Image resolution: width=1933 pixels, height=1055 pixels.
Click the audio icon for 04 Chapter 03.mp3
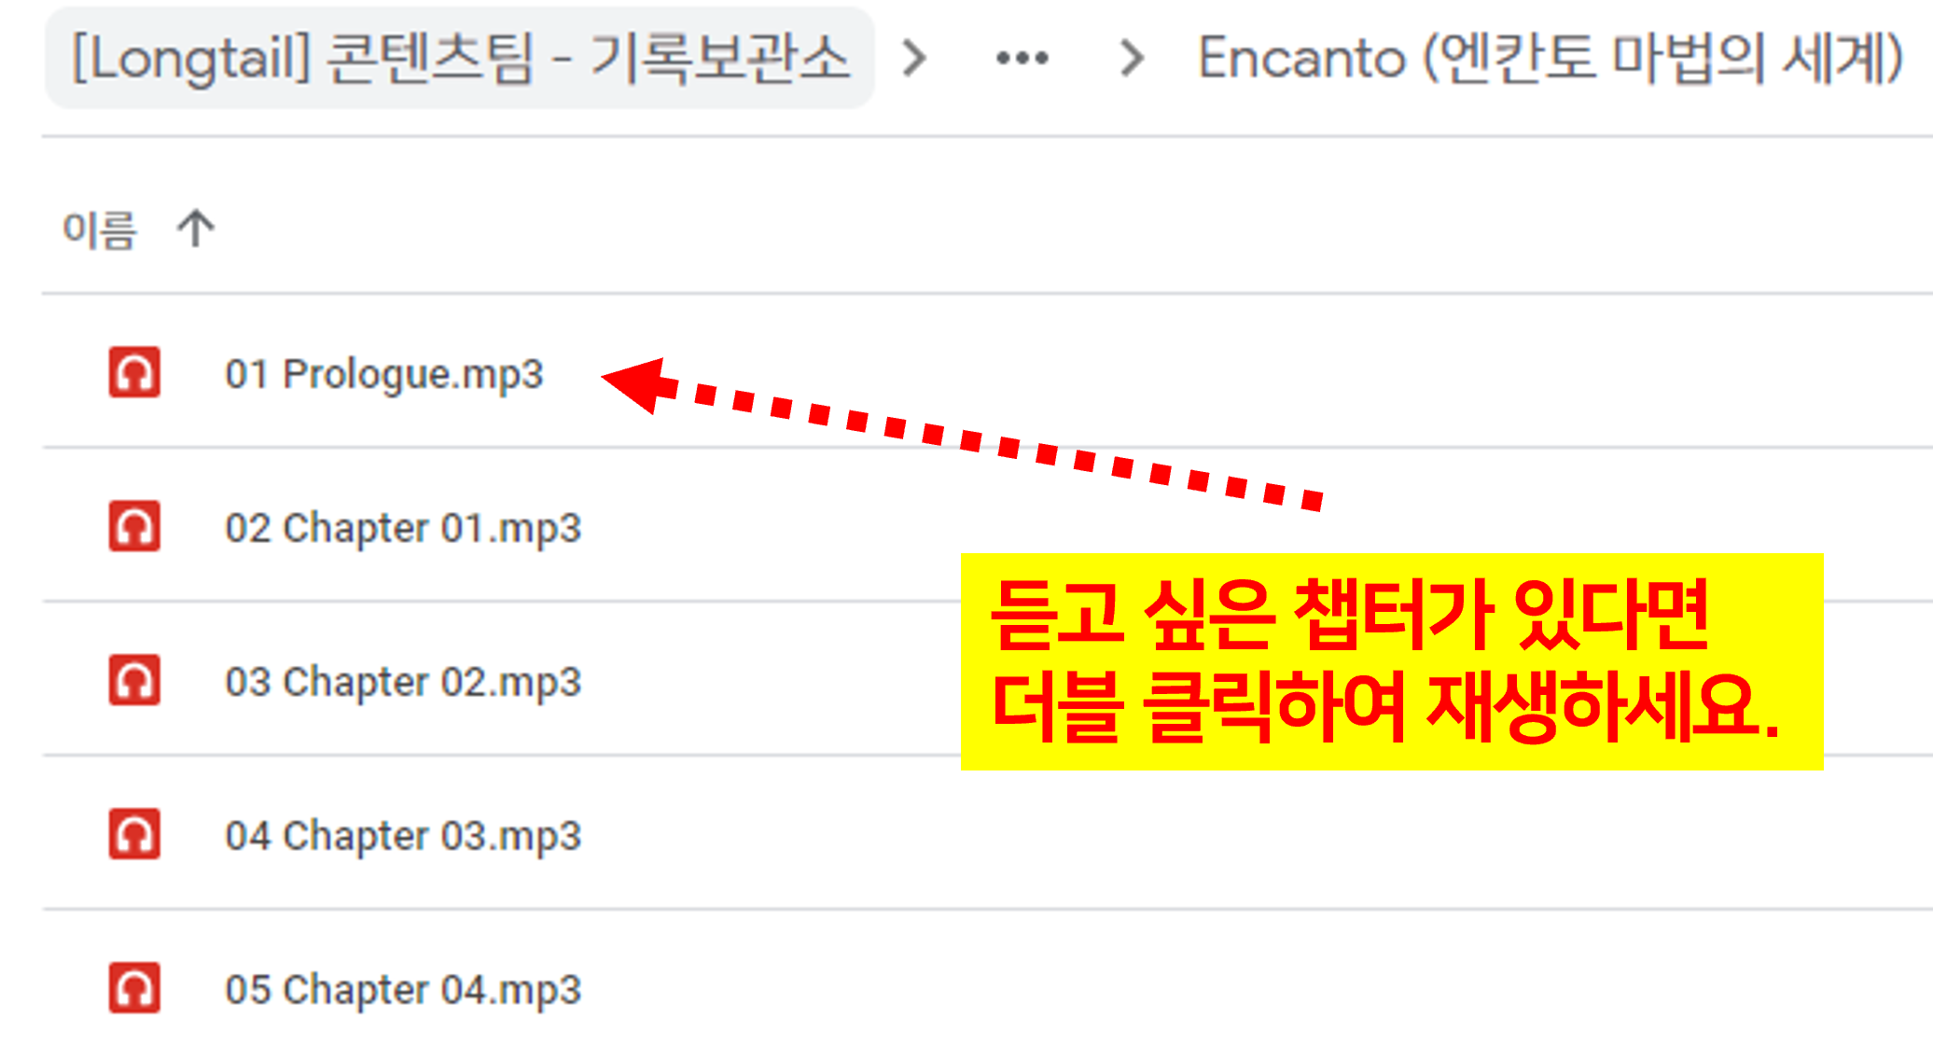(134, 834)
